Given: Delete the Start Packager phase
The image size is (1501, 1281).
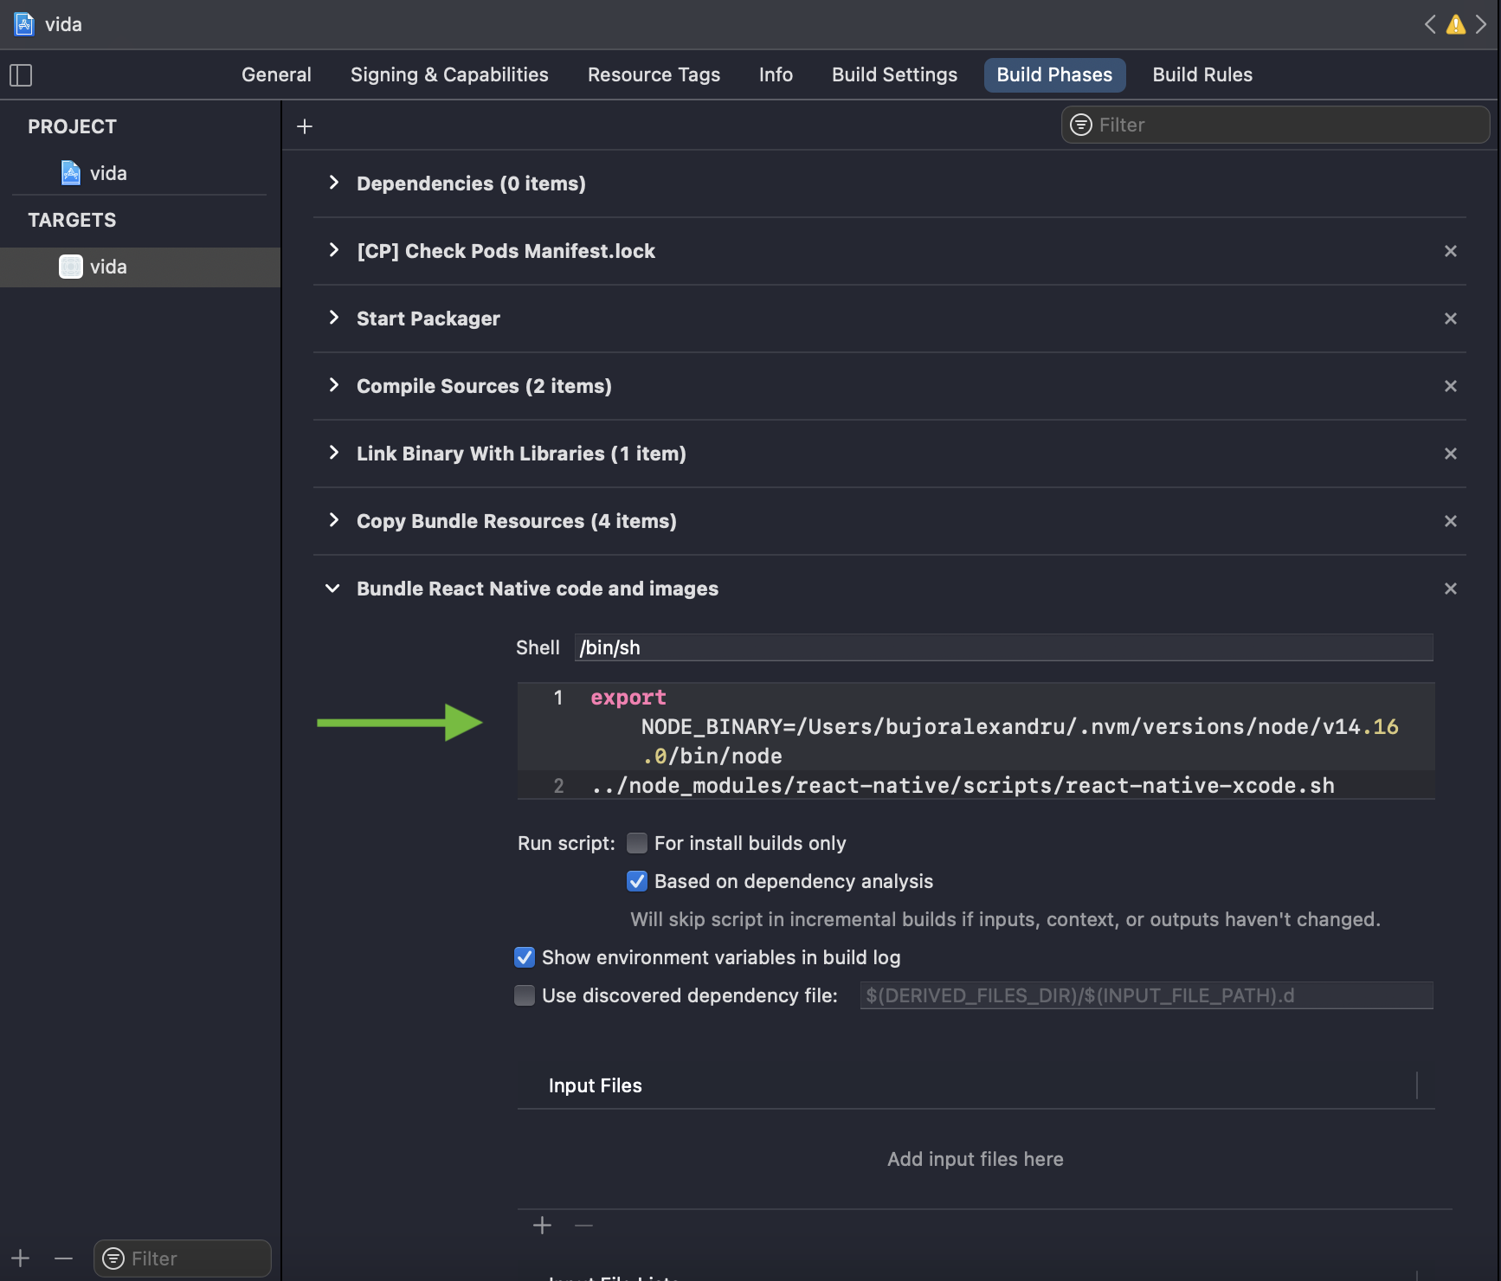Looking at the screenshot, I should pos(1451,319).
